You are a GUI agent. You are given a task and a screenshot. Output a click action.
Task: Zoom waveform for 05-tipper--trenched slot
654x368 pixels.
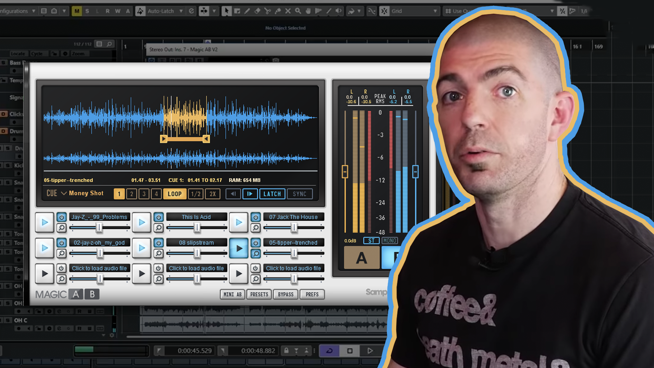(255, 253)
